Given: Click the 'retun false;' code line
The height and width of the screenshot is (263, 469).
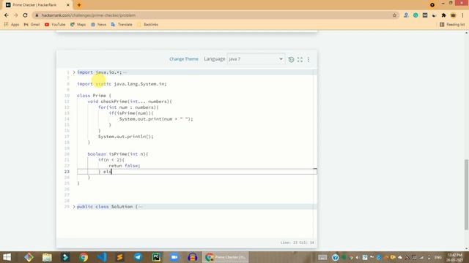Looking at the screenshot, I should (125, 166).
